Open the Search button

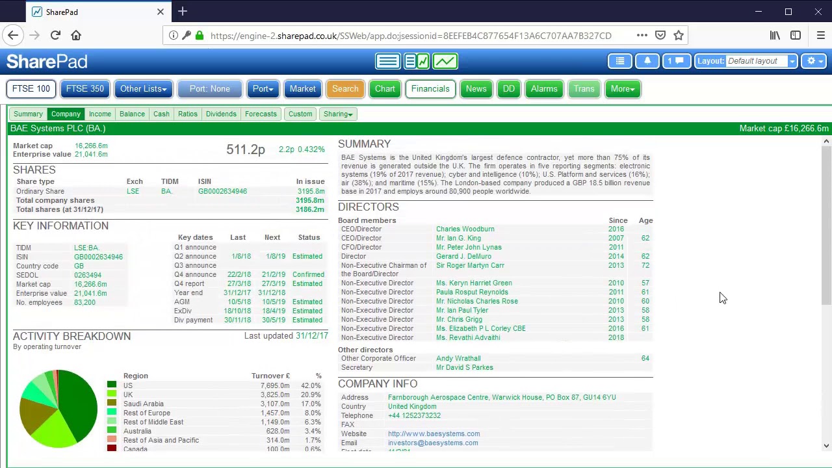pyautogui.click(x=345, y=89)
